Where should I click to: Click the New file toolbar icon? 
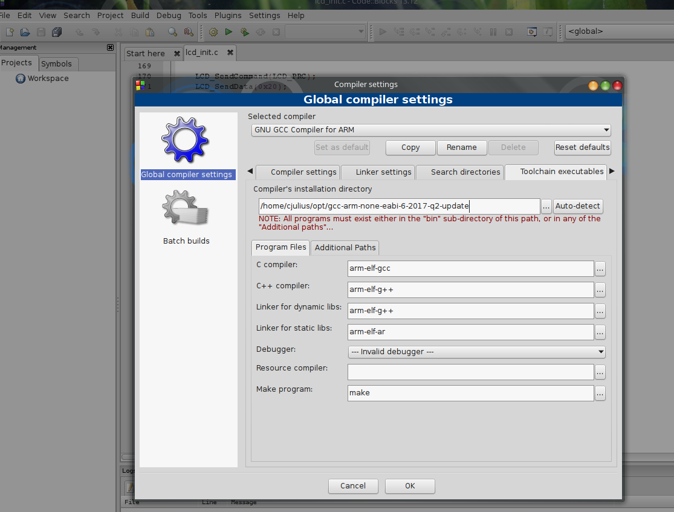[x=10, y=32]
